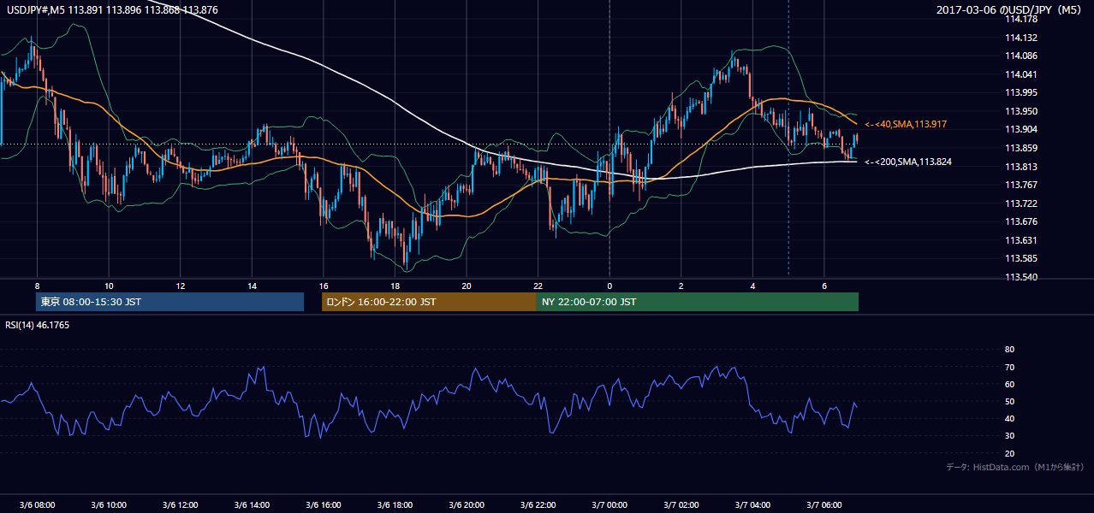The width and height of the screenshot is (1094, 513).
Task: Click the 3/7 04:00 date label
Action: 752,505
